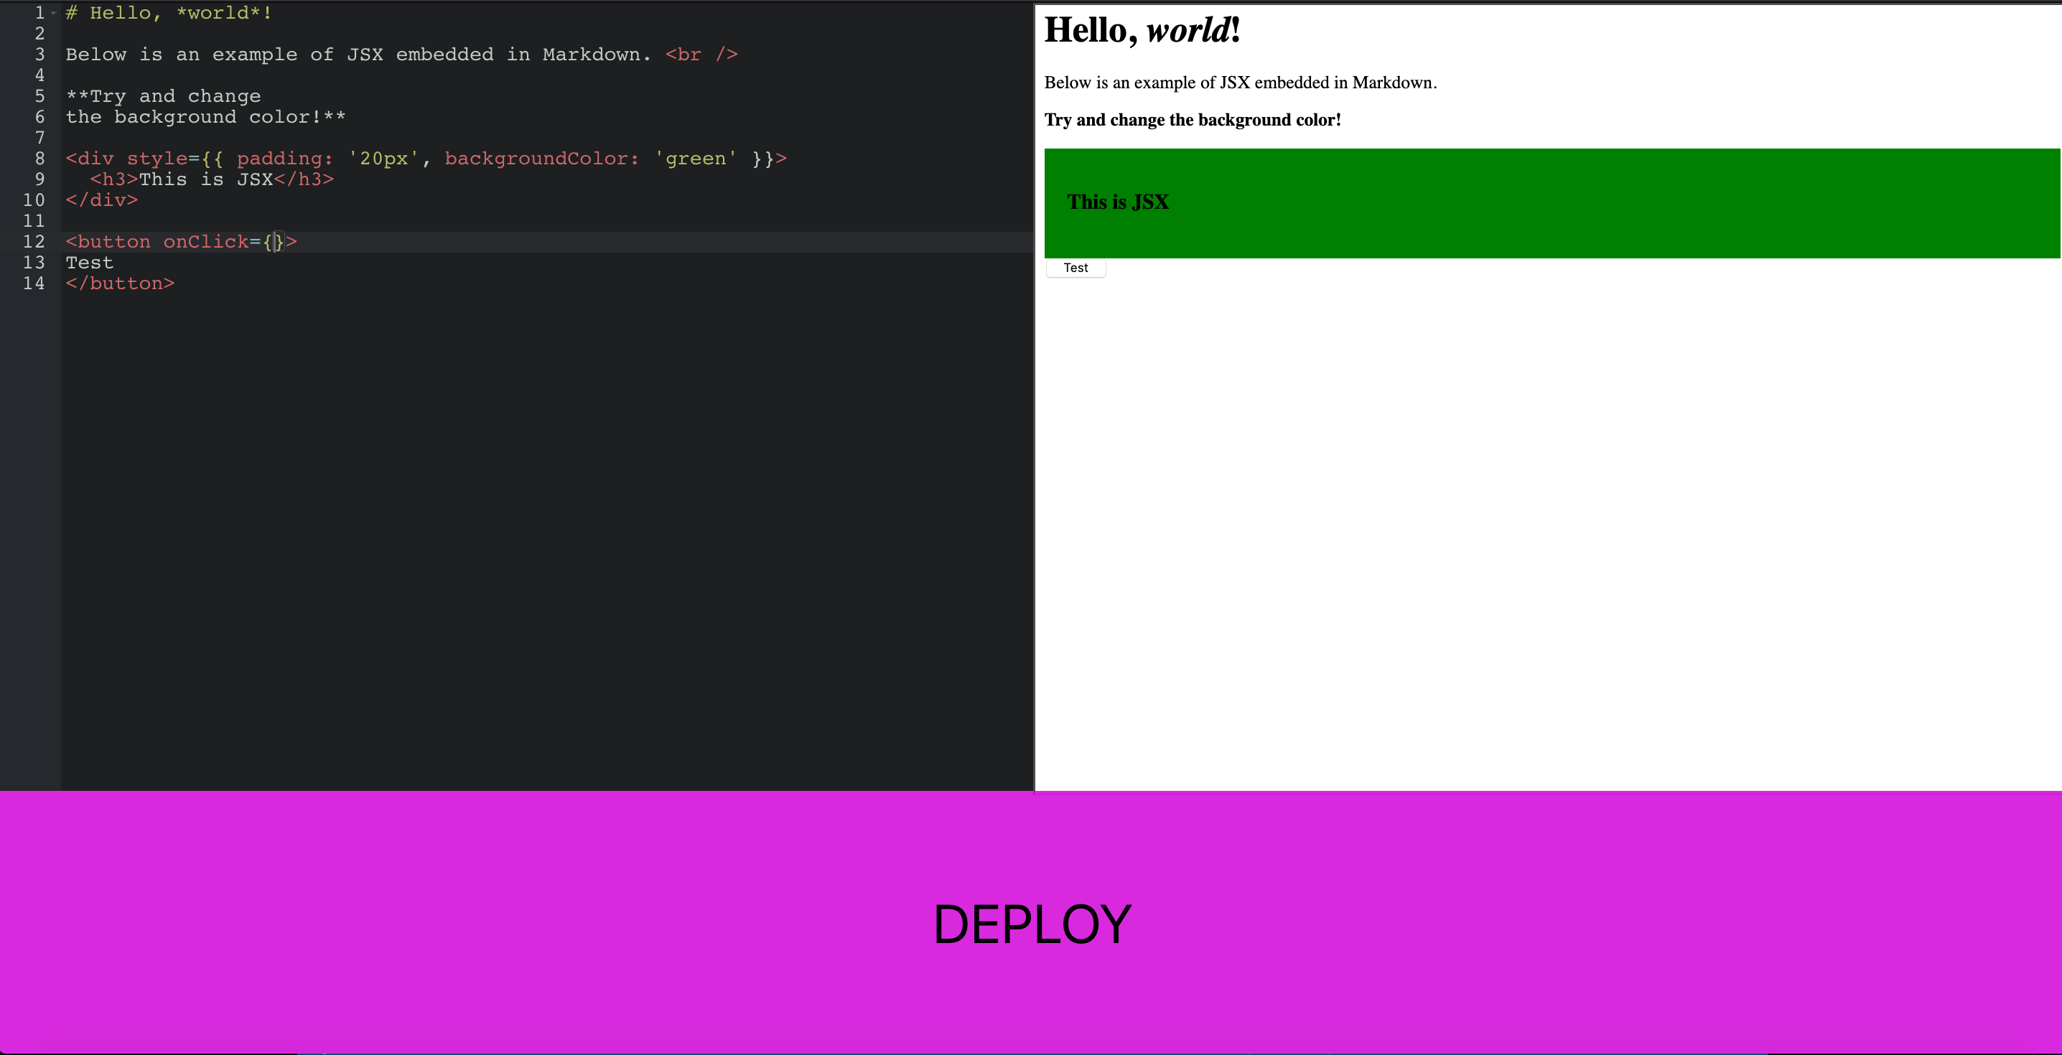Image resolution: width=2062 pixels, height=1055 pixels.
Task: Click line number 8 in gutter
Action: tap(39, 159)
